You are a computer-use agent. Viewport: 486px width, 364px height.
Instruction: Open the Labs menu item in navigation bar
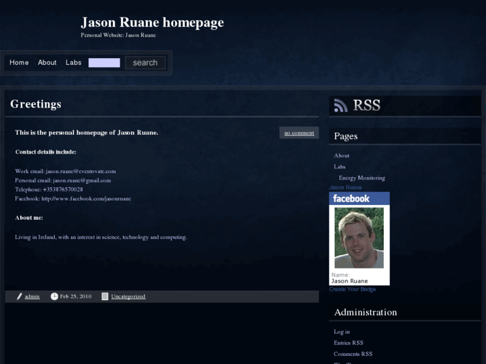[x=74, y=63]
